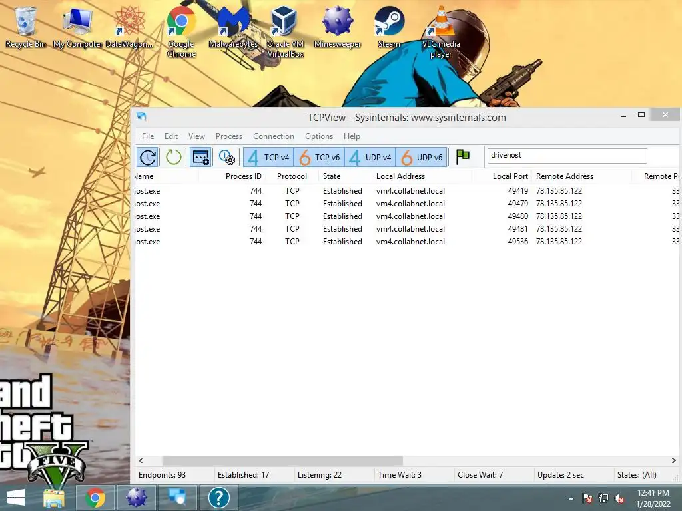Image resolution: width=682 pixels, height=511 pixels.
Task: Open the Windows Start button
Action: (16, 498)
